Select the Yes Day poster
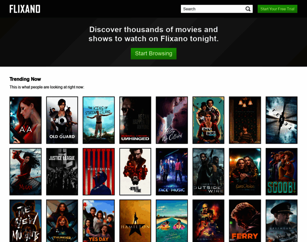Image resolution: width=307 pixels, height=242 pixels. [99, 221]
